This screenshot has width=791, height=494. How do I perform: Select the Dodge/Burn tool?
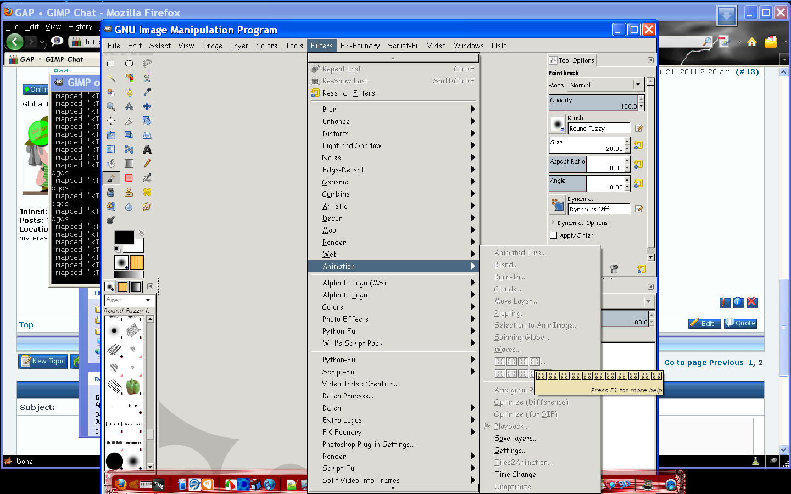(x=111, y=221)
